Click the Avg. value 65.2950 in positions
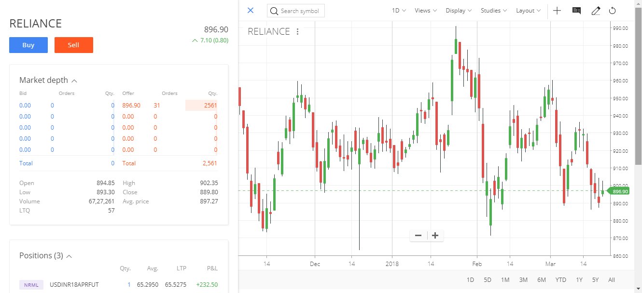This screenshot has width=642, height=293. point(148,285)
